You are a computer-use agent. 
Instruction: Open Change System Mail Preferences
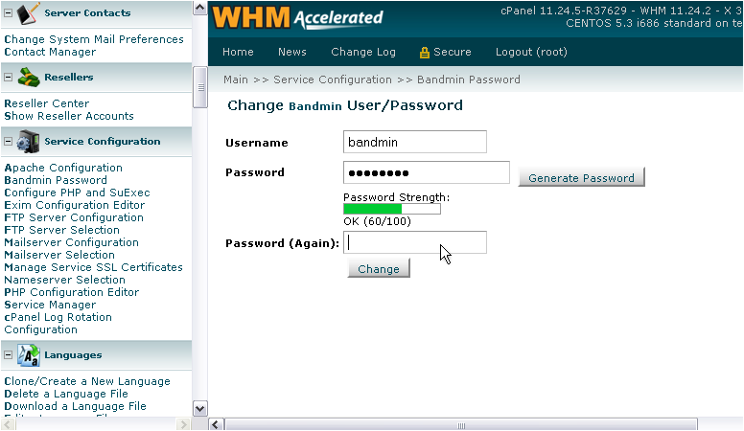tap(94, 39)
